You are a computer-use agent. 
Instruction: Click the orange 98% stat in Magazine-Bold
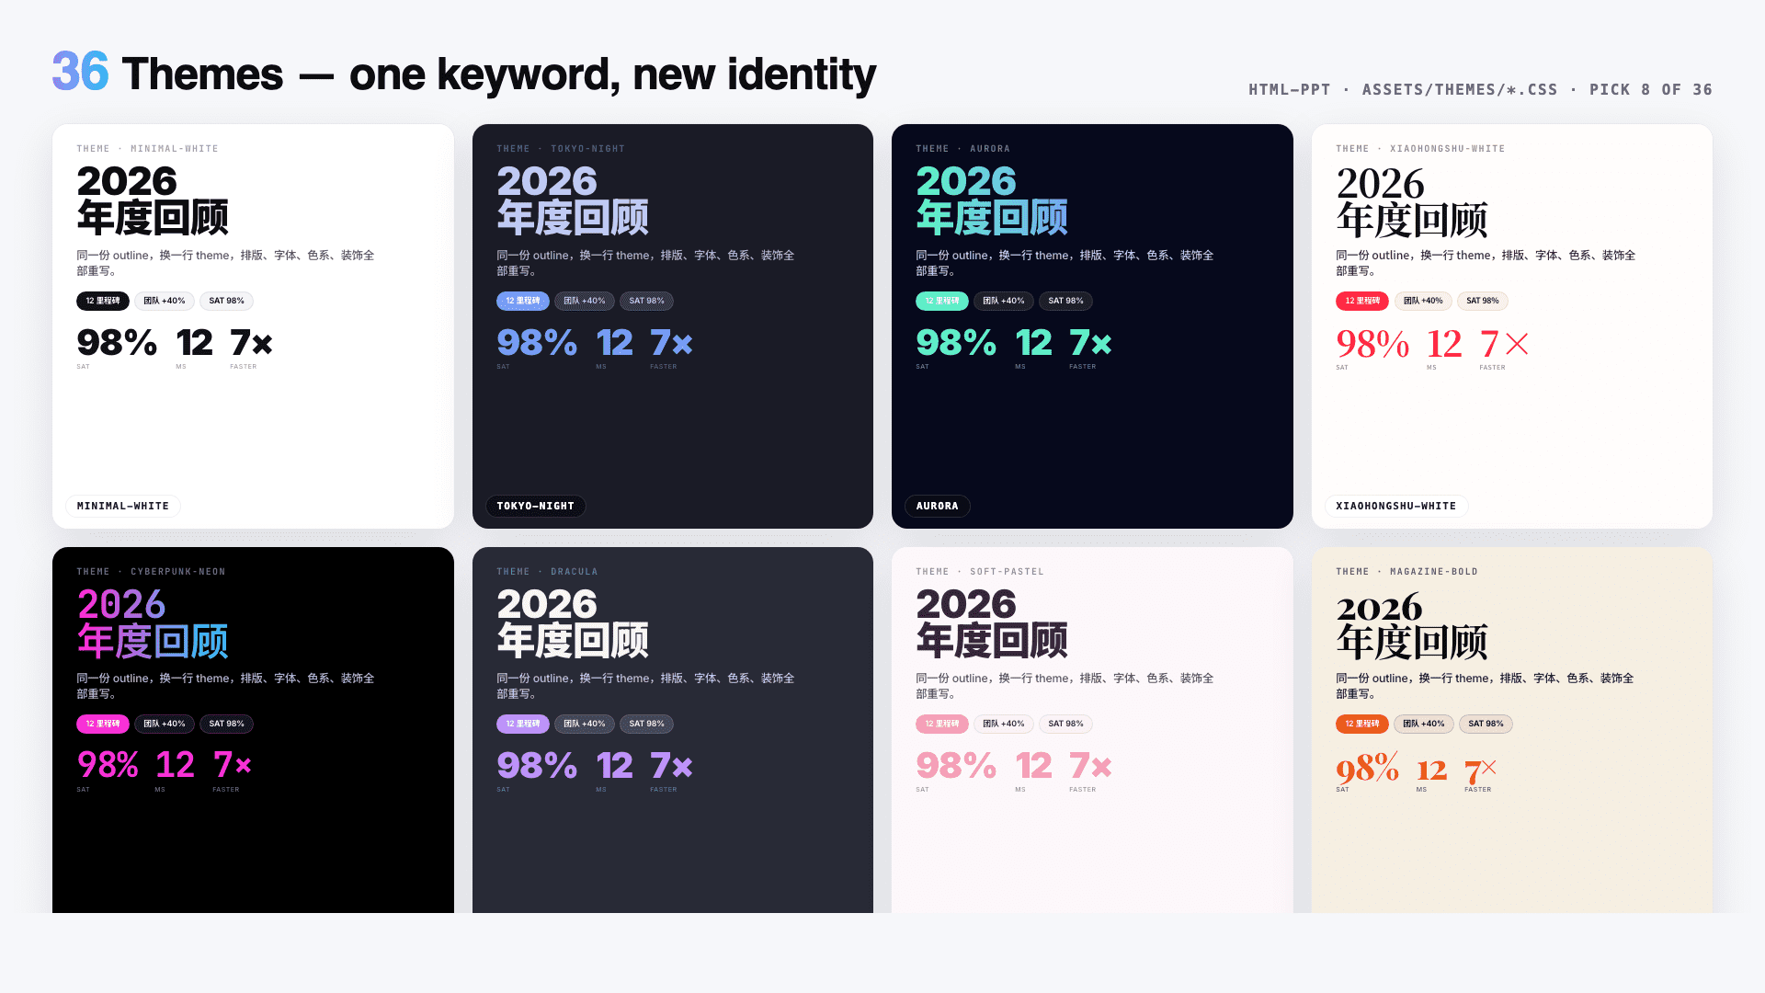coord(1367,768)
